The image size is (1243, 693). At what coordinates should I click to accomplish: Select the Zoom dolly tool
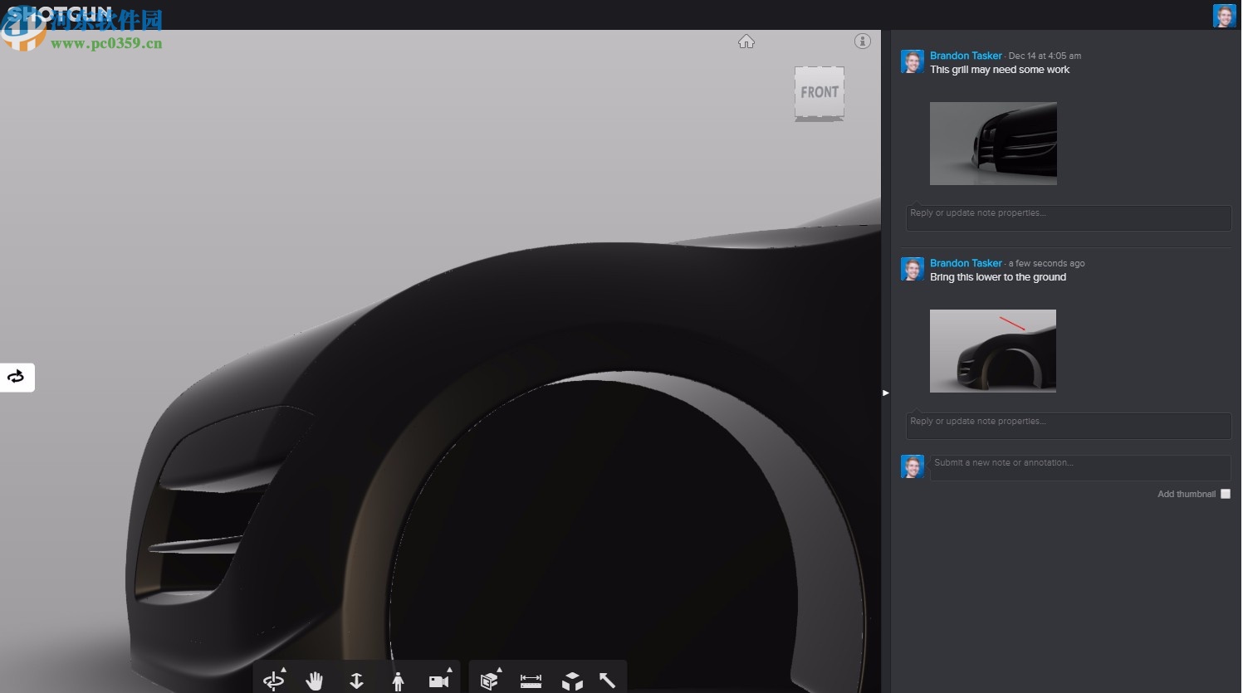[x=356, y=681]
